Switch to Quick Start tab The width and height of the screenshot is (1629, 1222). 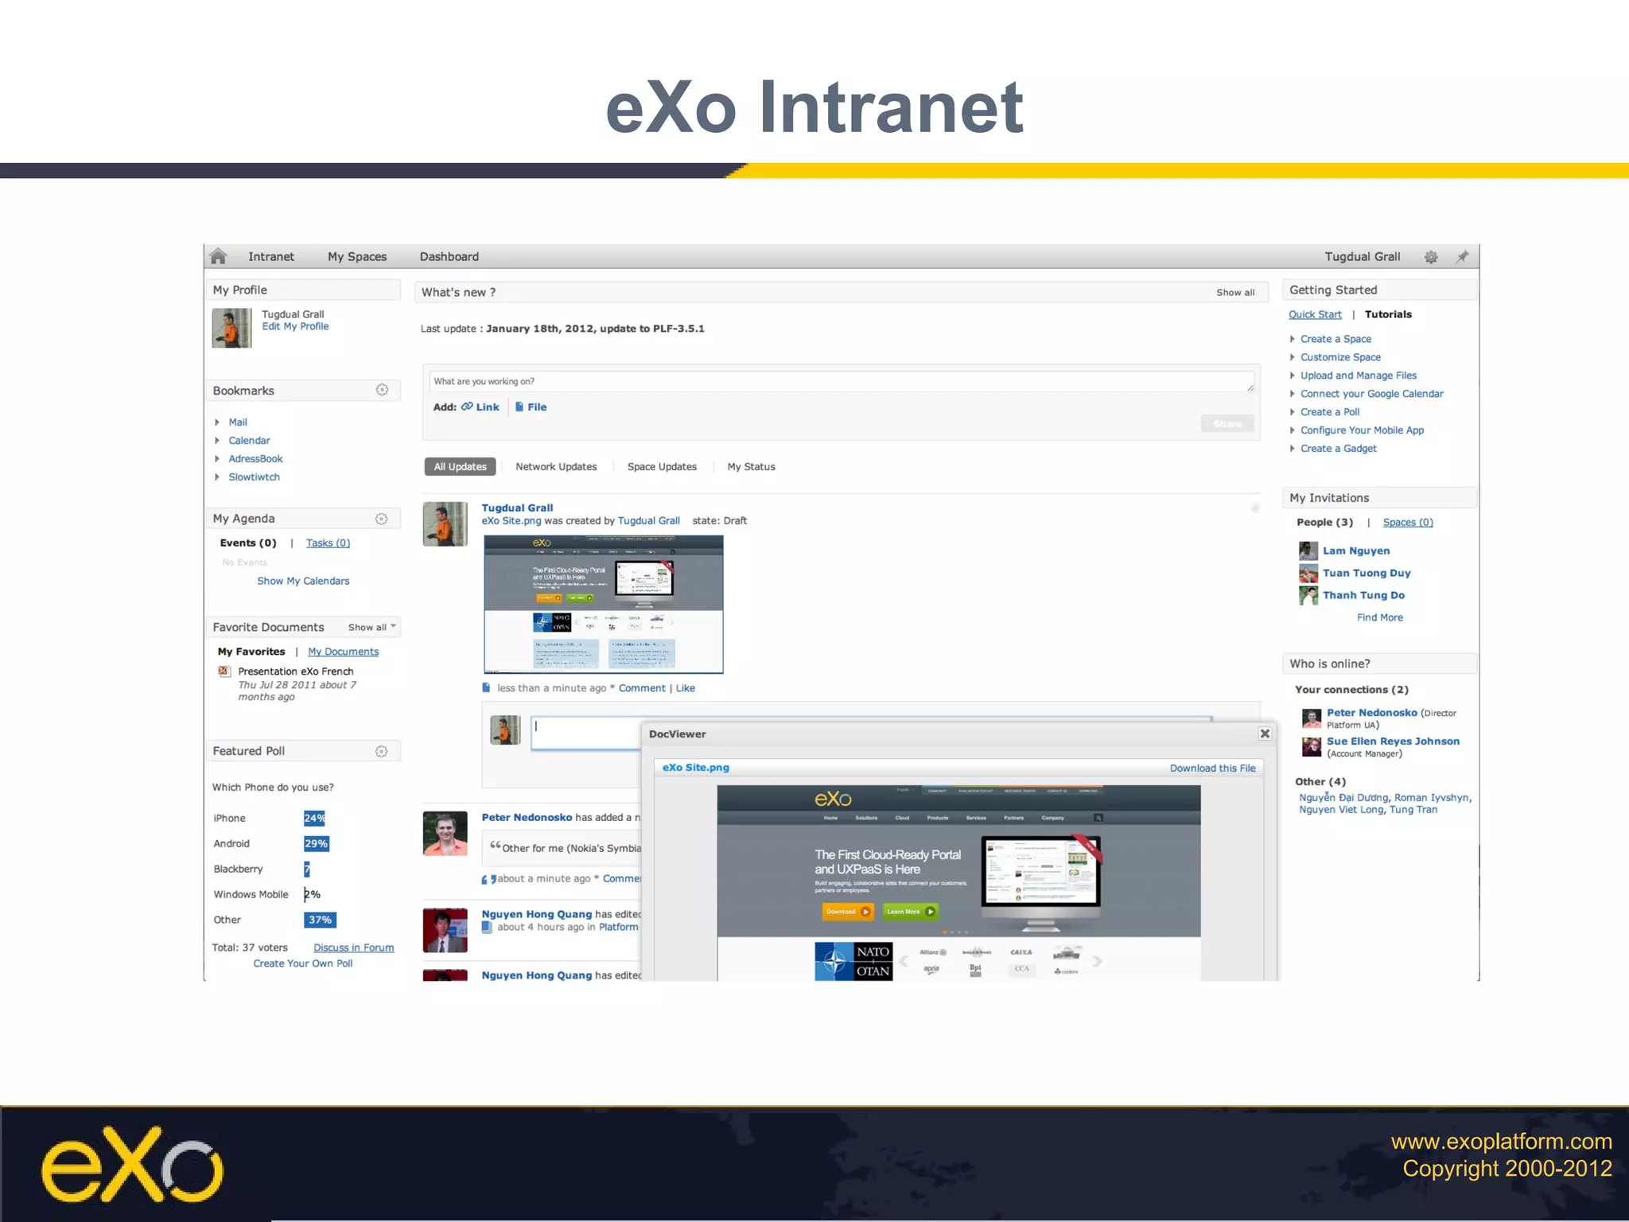(x=1315, y=314)
